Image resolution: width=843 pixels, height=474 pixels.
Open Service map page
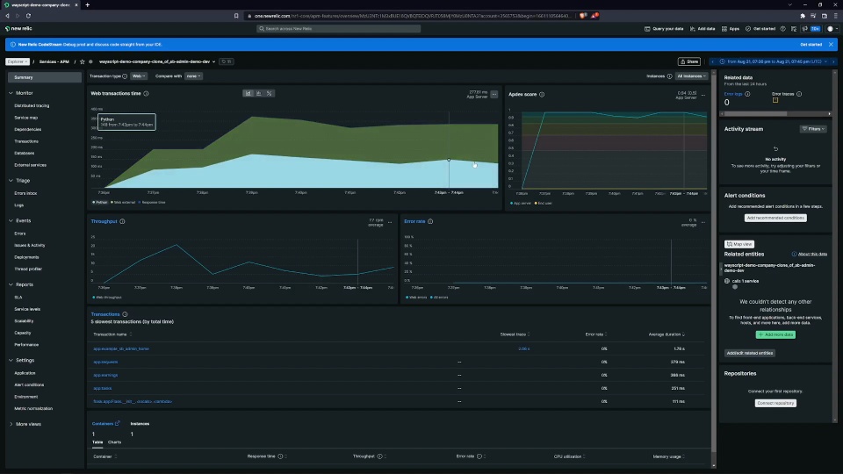pos(25,118)
